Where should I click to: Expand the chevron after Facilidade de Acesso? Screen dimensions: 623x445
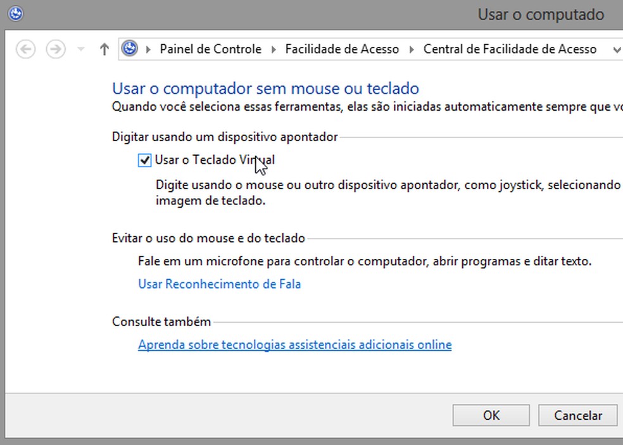[412, 49]
